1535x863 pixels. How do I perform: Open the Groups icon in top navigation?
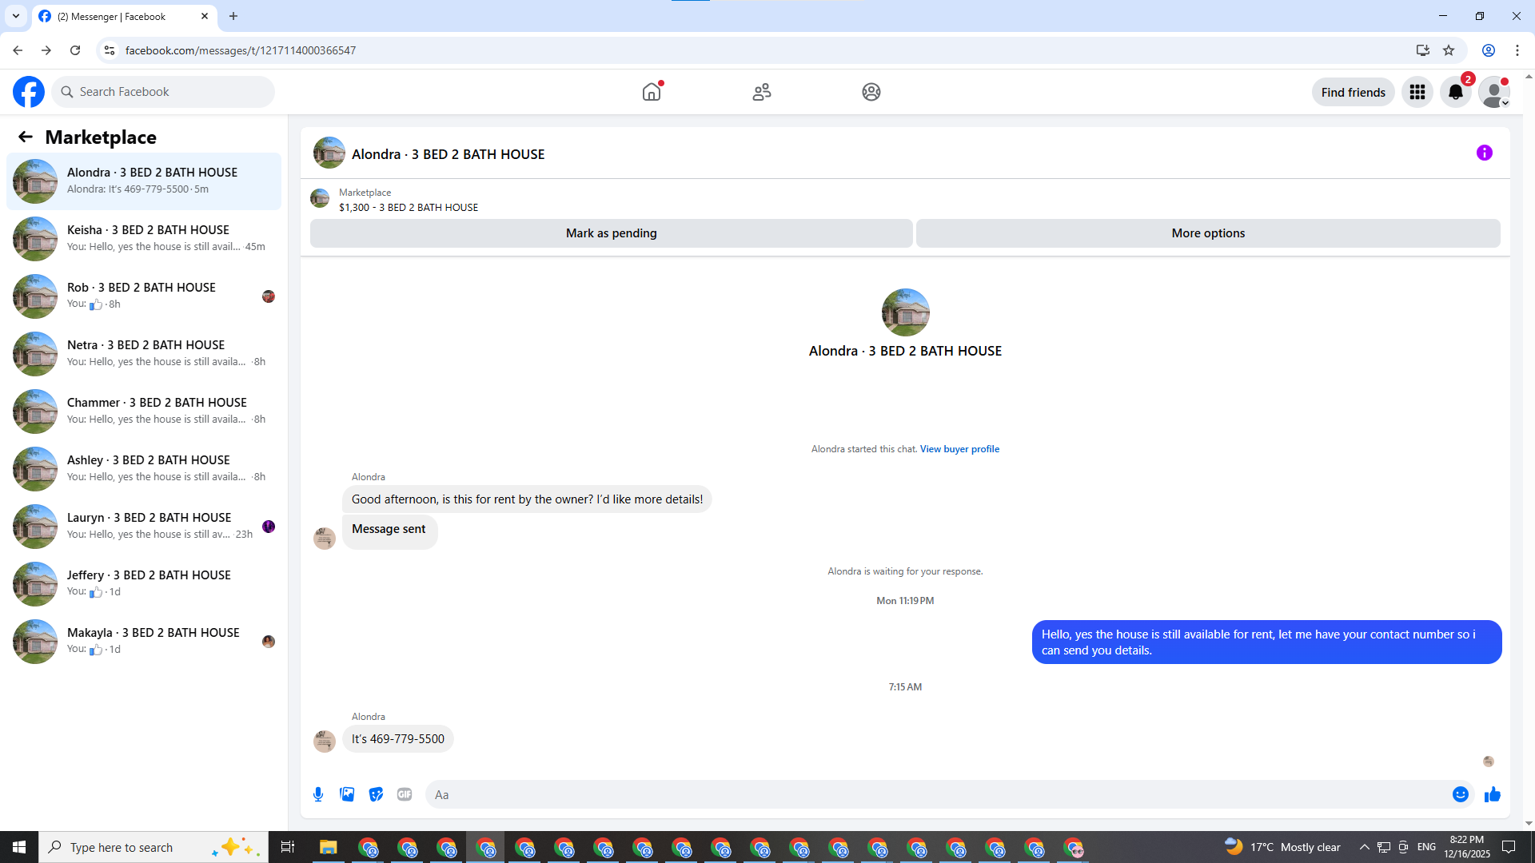[871, 92]
